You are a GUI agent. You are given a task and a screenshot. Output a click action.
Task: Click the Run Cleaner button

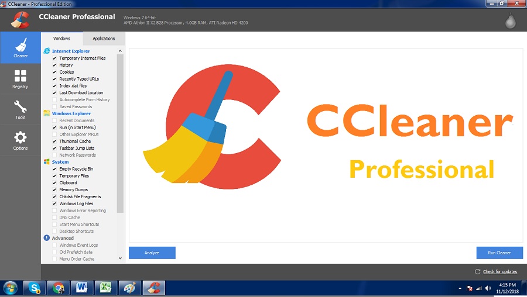click(x=499, y=253)
